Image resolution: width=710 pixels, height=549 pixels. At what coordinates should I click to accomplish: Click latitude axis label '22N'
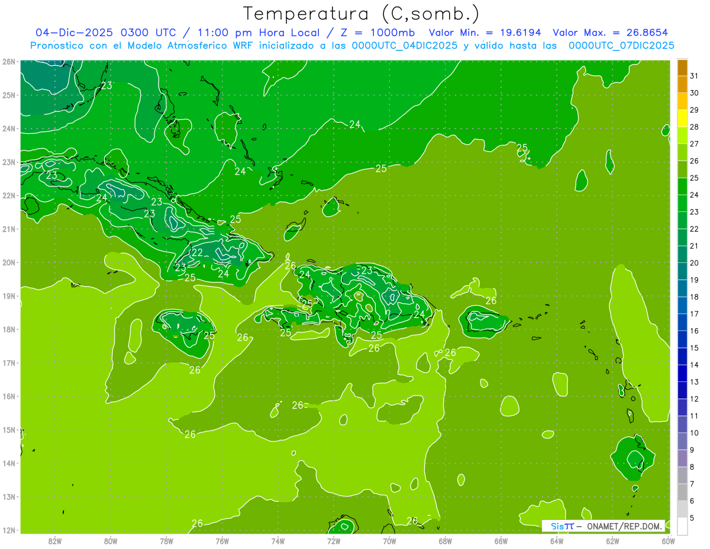pyautogui.click(x=9, y=195)
